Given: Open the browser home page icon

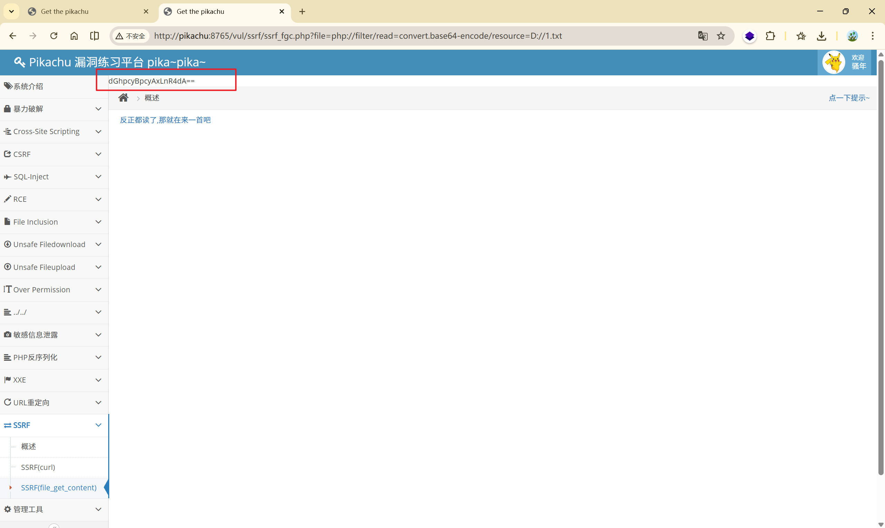Looking at the screenshot, I should pyautogui.click(x=74, y=36).
